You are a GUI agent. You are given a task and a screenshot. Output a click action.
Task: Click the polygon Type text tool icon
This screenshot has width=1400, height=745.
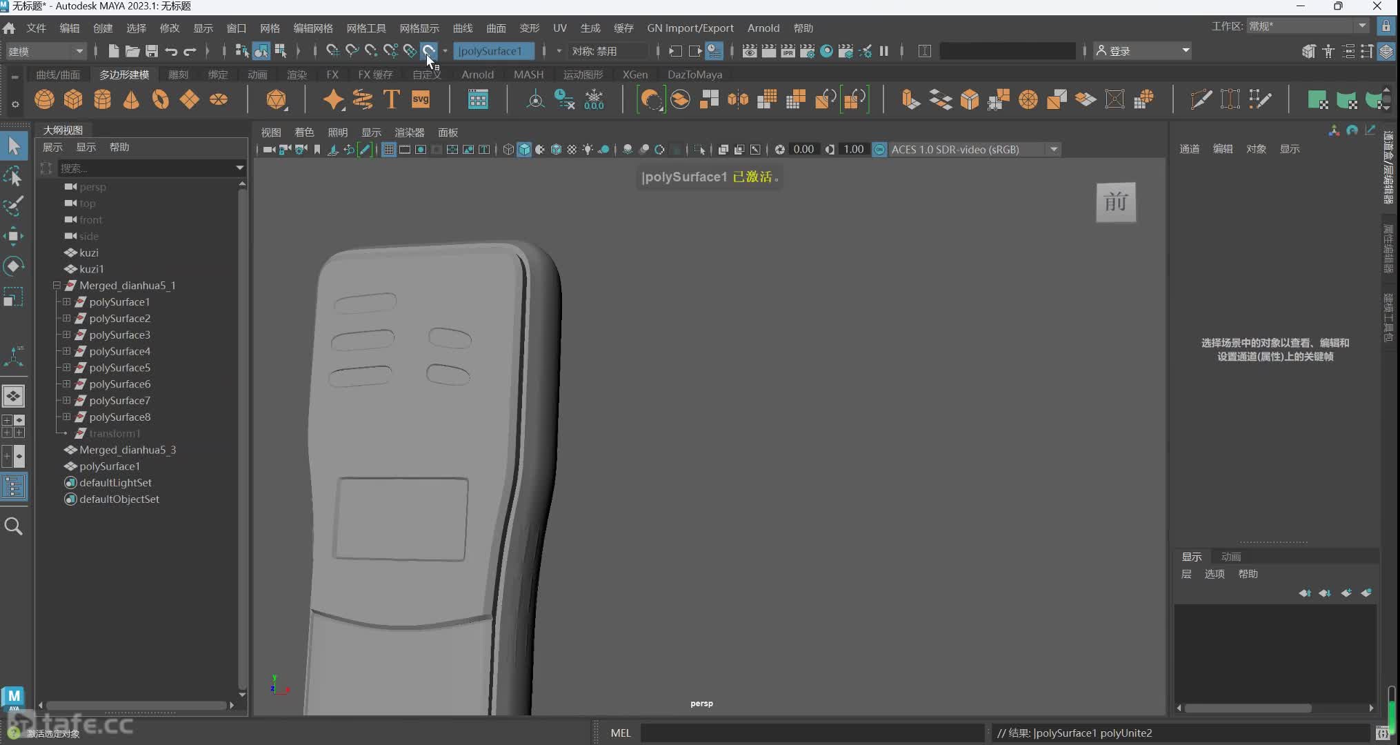[391, 99]
